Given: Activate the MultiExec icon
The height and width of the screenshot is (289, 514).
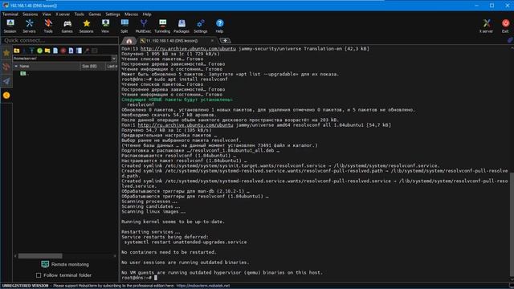Looking at the screenshot, I should [x=143, y=26].
